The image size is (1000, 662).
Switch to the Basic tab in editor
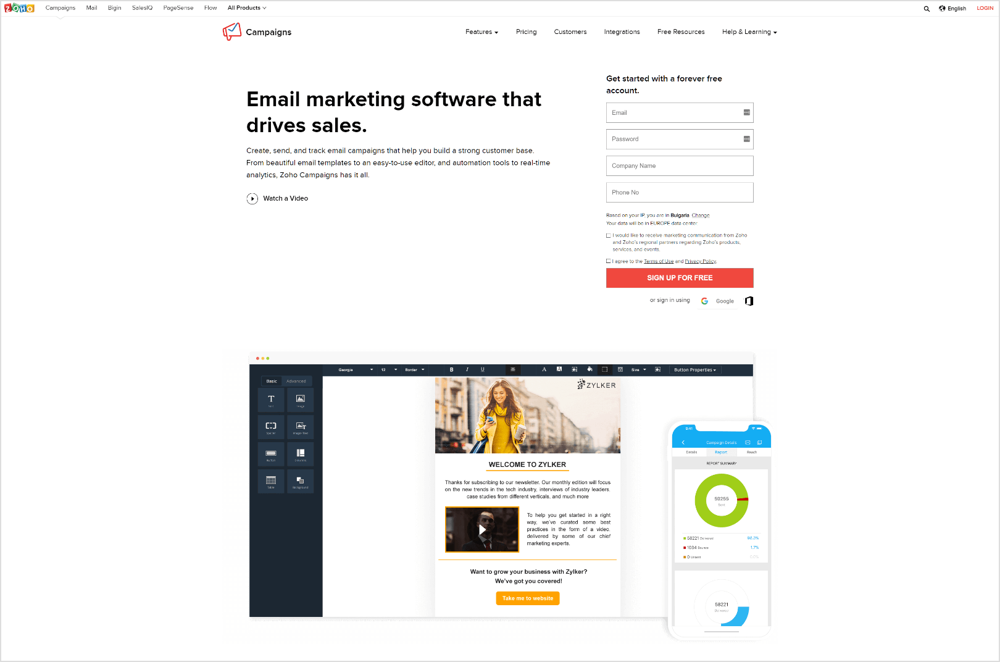point(272,381)
